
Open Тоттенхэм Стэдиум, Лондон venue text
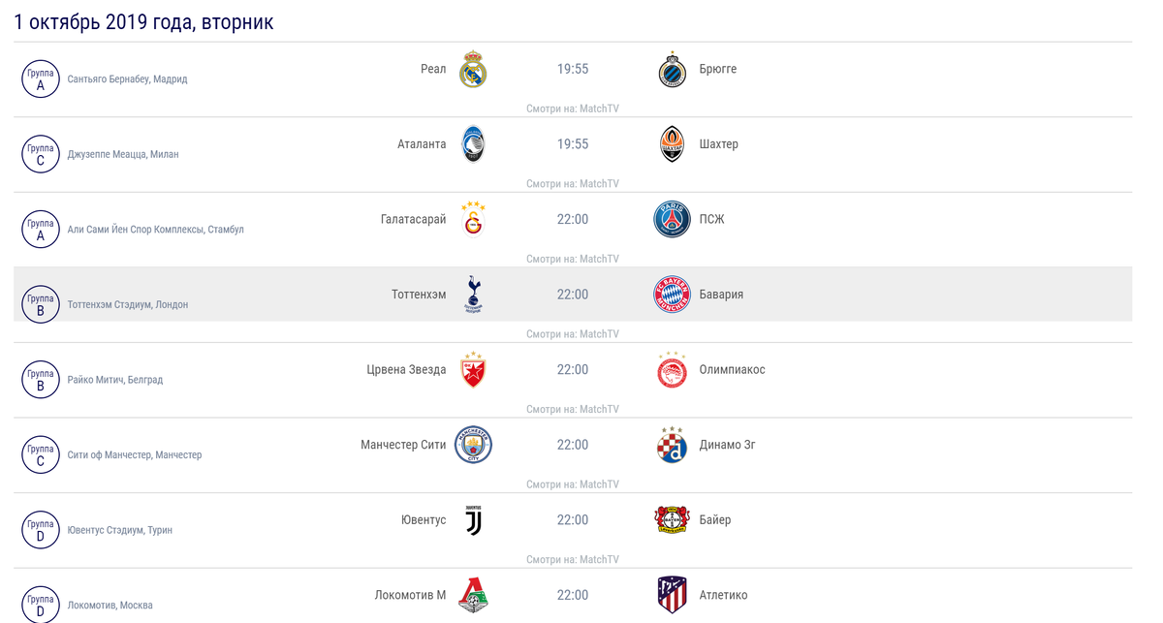(128, 304)
